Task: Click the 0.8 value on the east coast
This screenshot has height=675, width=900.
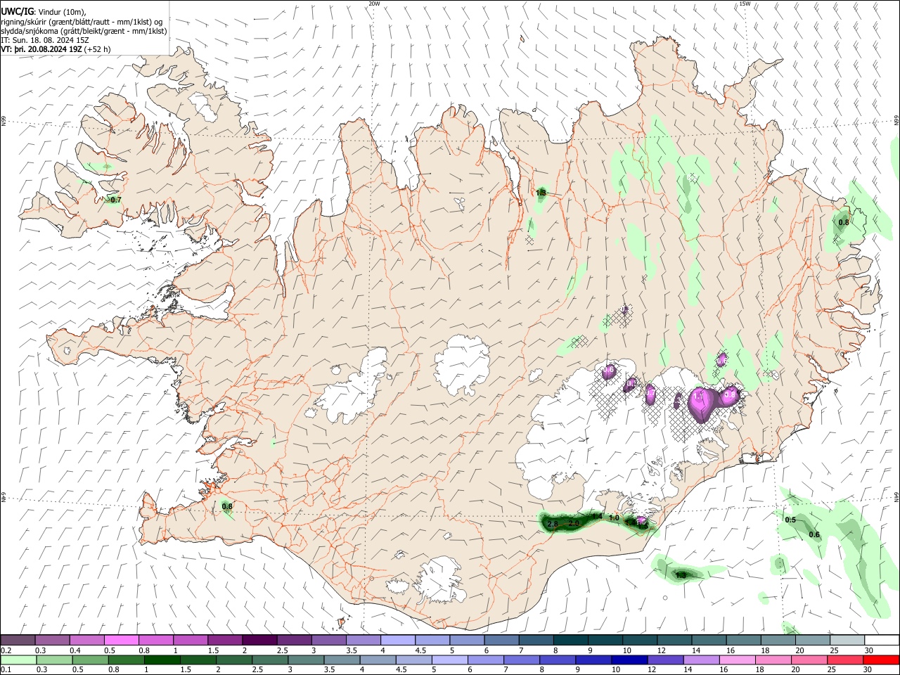Action: 844,223
